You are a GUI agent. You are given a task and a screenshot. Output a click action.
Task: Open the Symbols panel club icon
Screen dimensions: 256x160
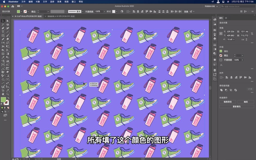coord(215,39)
